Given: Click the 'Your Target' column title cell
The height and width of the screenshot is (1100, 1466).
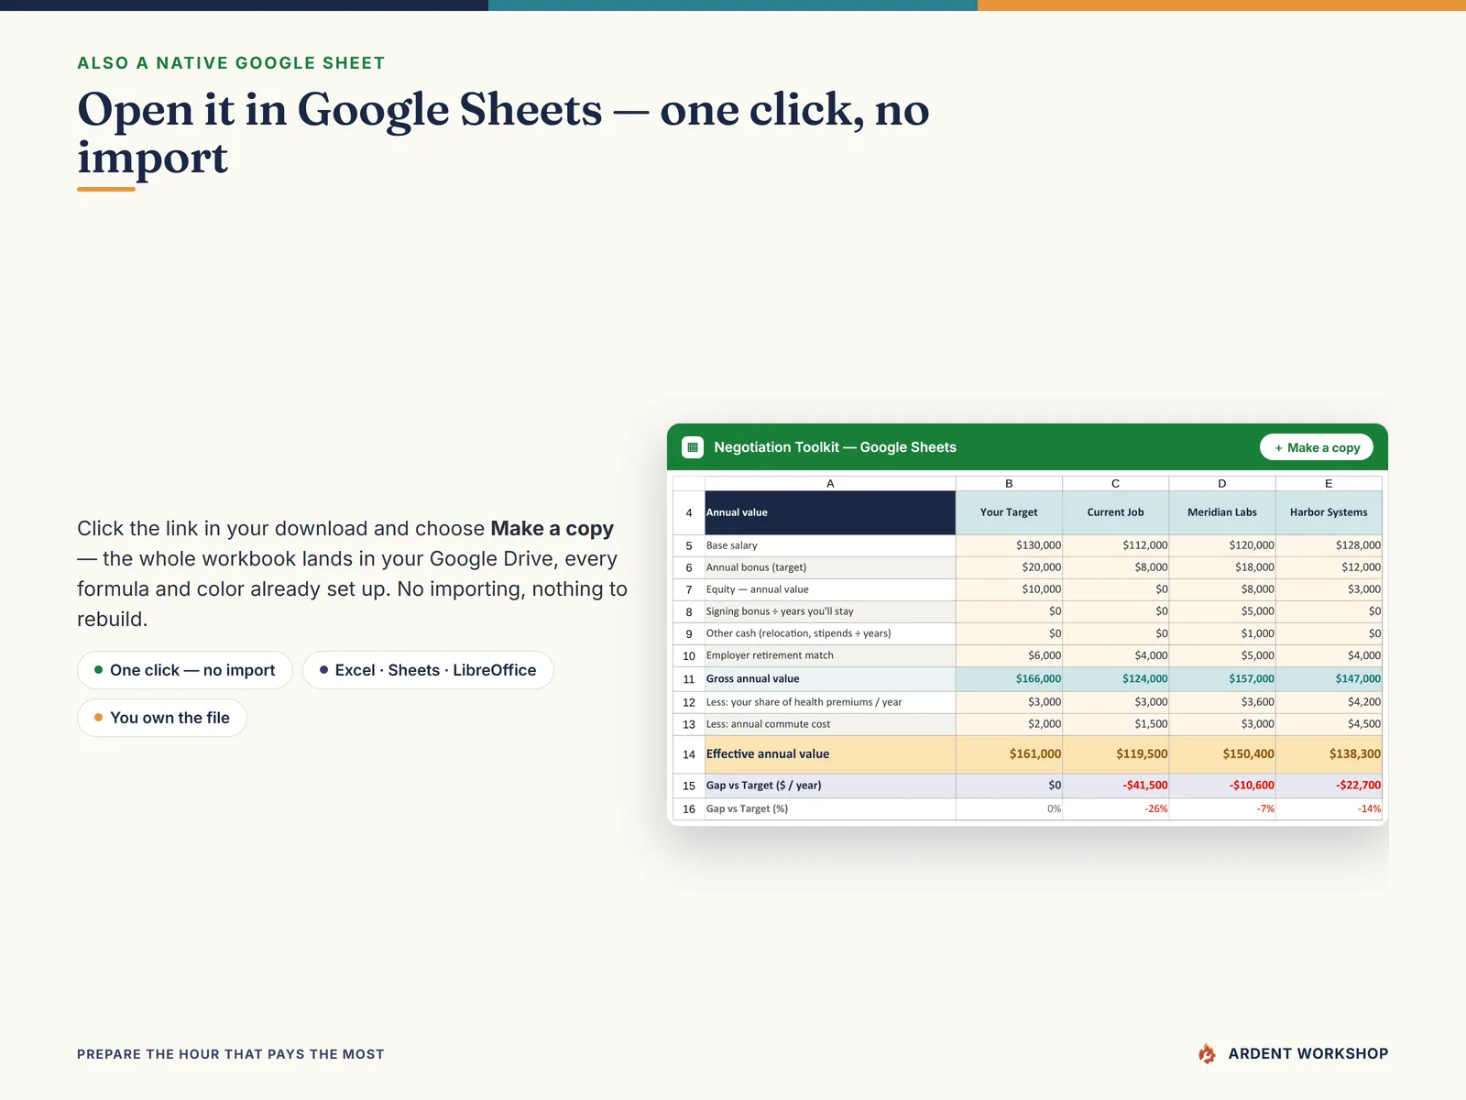Looking at the screenshot, I should (x=1009, y=512).
